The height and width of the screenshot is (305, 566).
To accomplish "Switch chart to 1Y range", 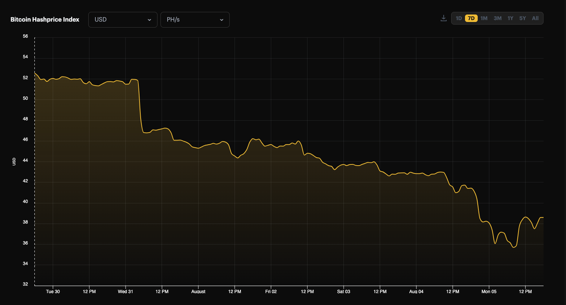I will pyautogui.click(x=510, y=18).
